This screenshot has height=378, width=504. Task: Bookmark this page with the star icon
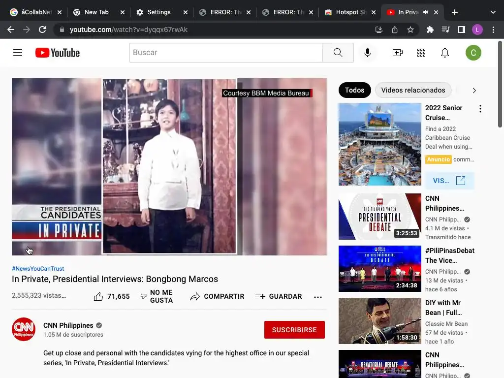pos(410,30)
